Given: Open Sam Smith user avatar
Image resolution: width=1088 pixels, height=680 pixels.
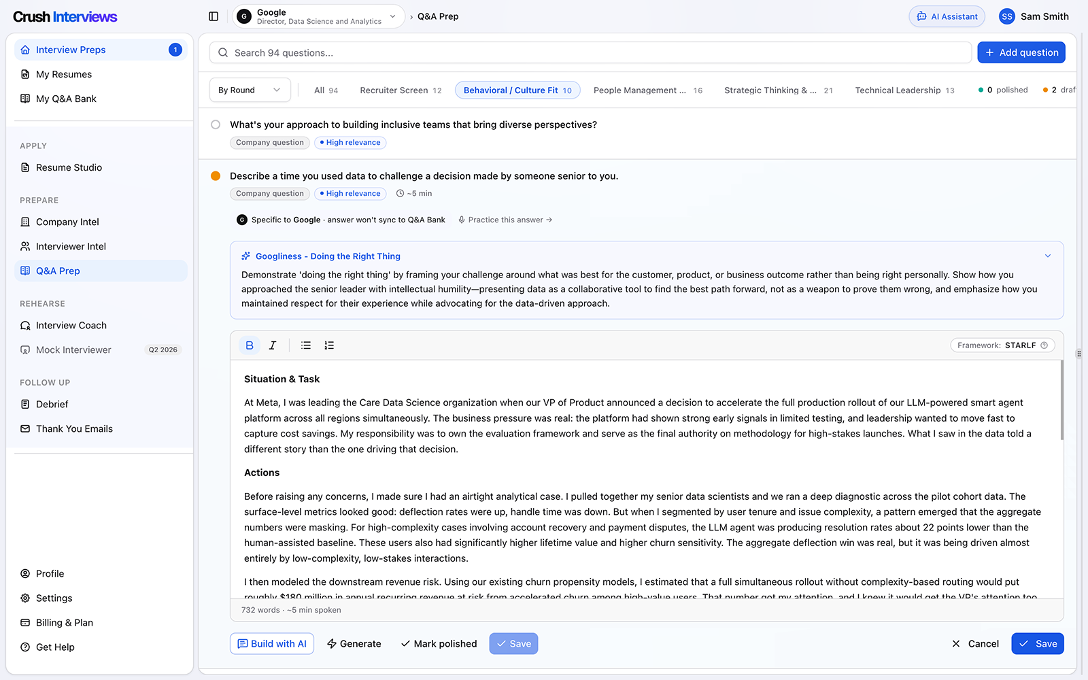Looking at the screenshot, I should (1006, 16).
